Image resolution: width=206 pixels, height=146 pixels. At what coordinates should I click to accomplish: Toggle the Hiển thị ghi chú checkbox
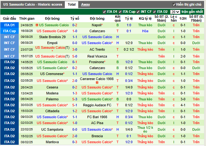[174, 4]
